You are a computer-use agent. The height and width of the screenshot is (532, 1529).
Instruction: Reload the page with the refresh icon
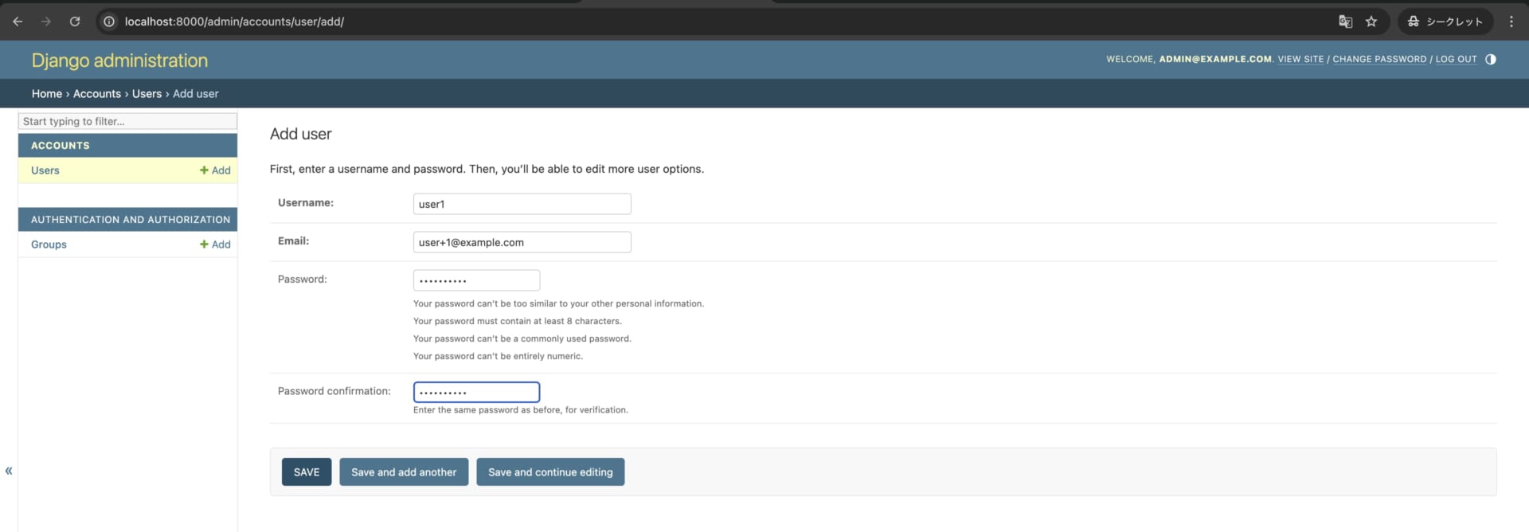click(x=75, y=22)
